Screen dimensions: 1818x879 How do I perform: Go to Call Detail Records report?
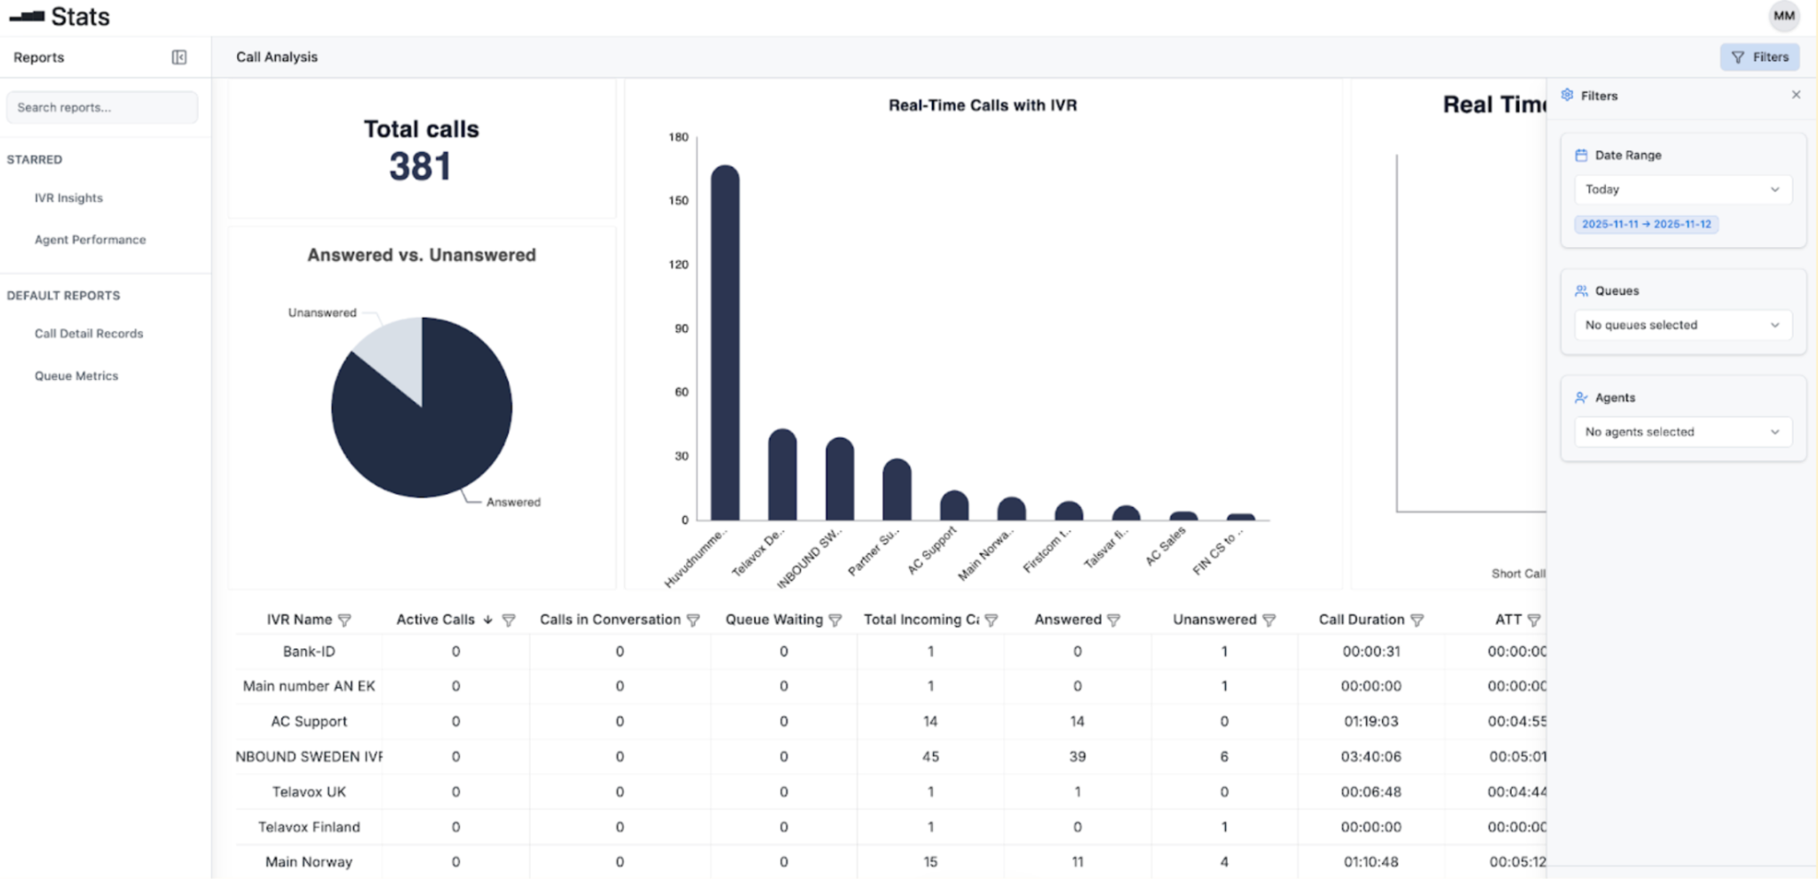pos(89,334)
